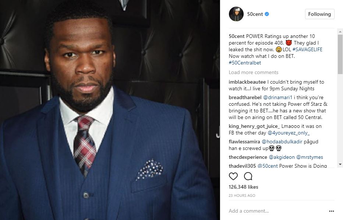The width and height of the screenshot is (343, 220).
Task: Click the comments scrollbar thumb
Action: (340, 54)
